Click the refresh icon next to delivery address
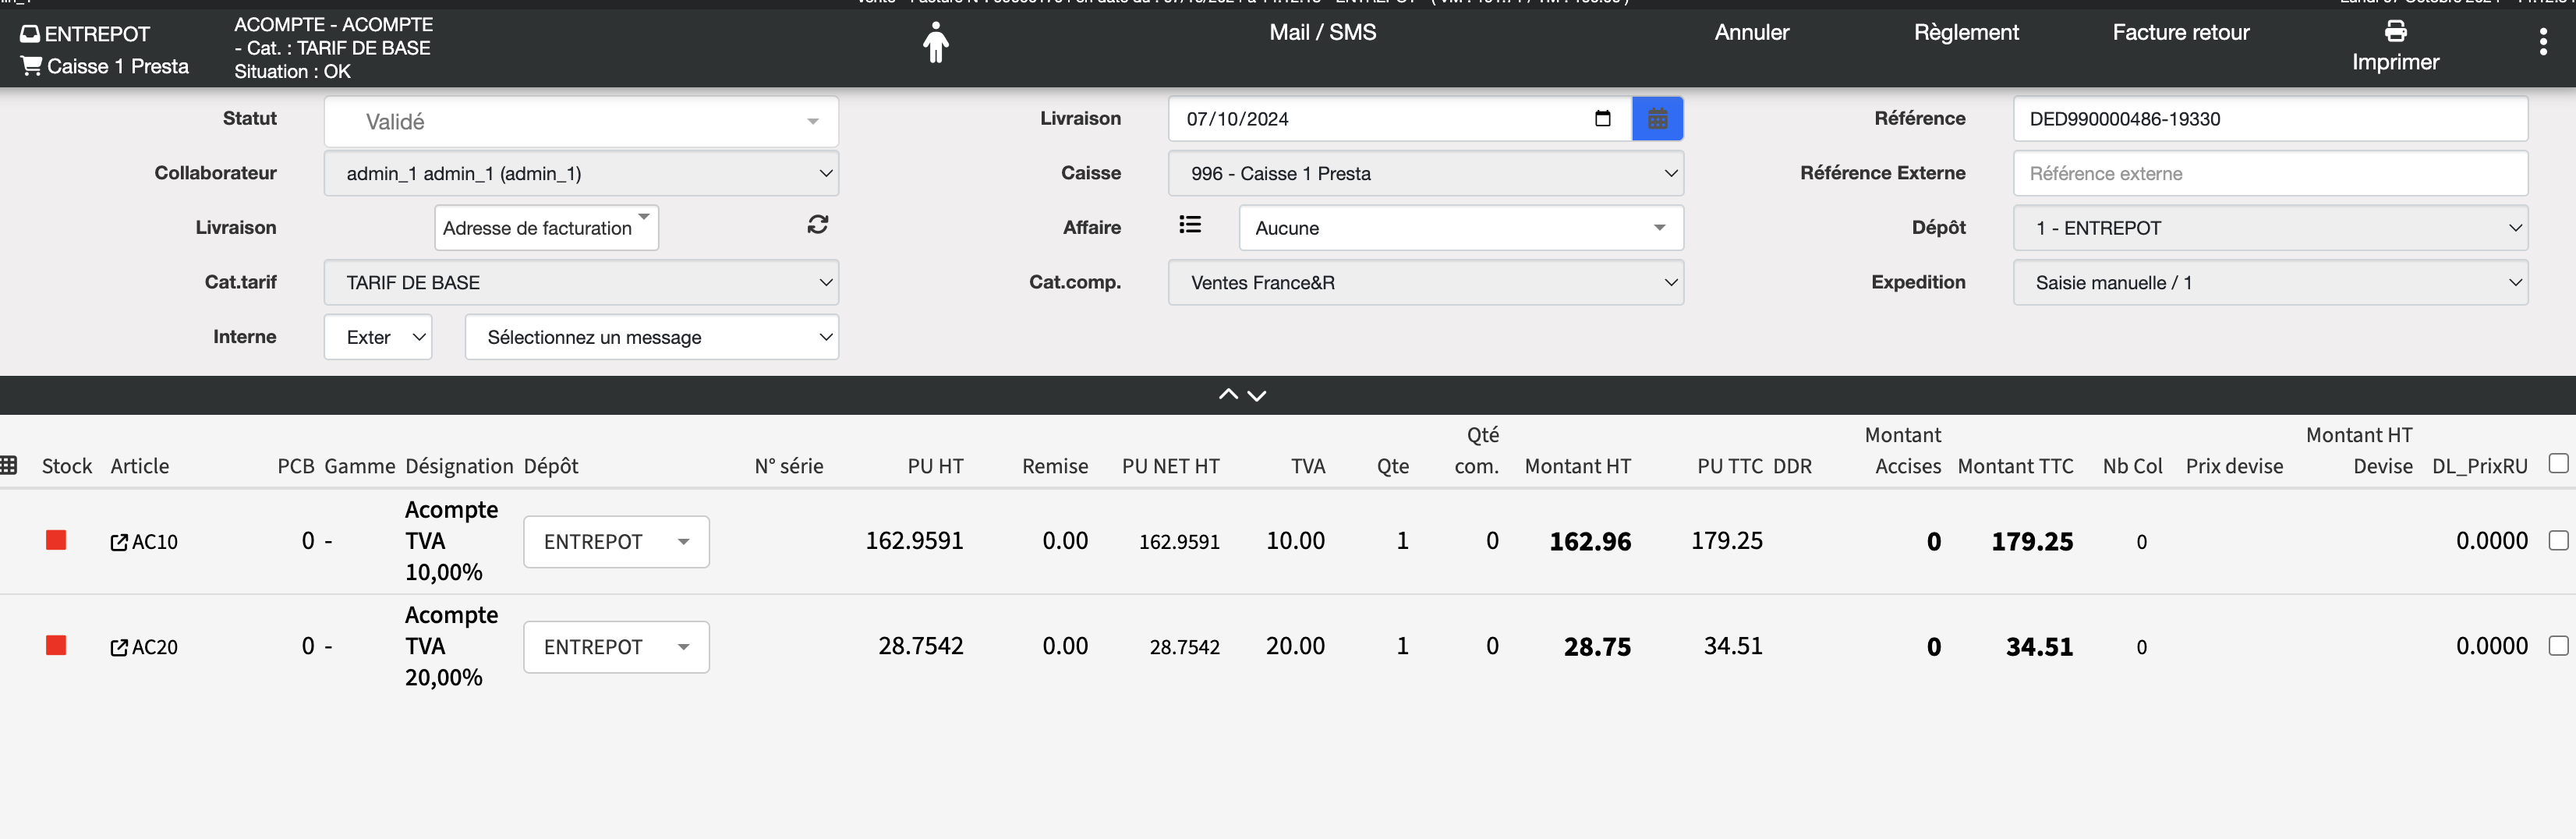 tap(817, 225)
